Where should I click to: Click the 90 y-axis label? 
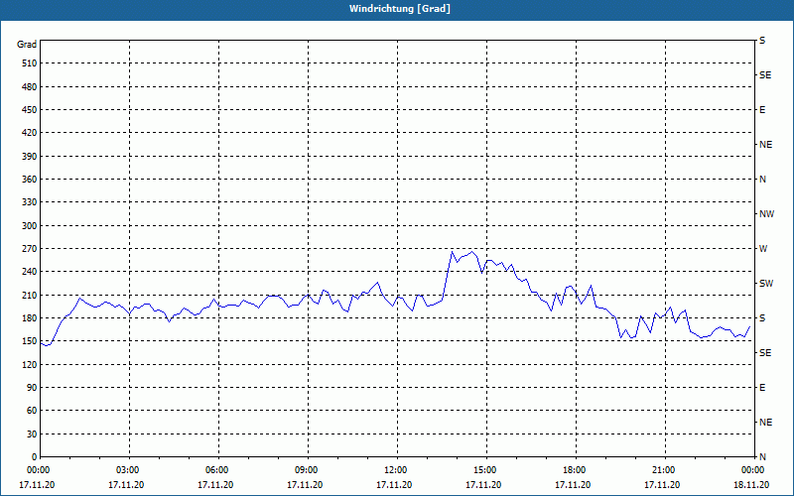point(32,387)
